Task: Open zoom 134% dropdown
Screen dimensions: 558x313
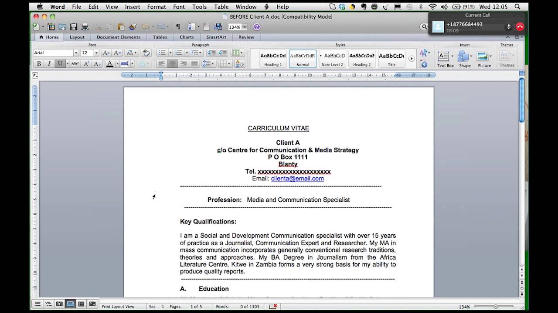Action: 245,27
